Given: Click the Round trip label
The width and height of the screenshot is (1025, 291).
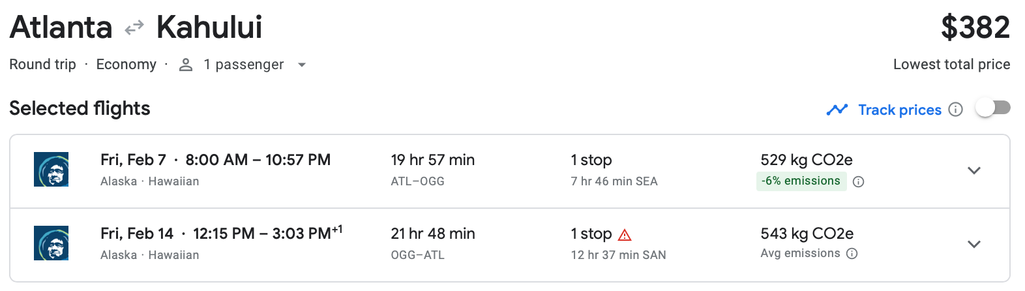Looking at the screenshot, I should pyautogui.click(x=42, y=65).
